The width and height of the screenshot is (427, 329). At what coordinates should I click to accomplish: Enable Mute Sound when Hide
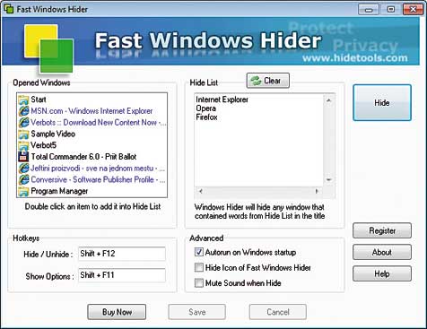199,282
